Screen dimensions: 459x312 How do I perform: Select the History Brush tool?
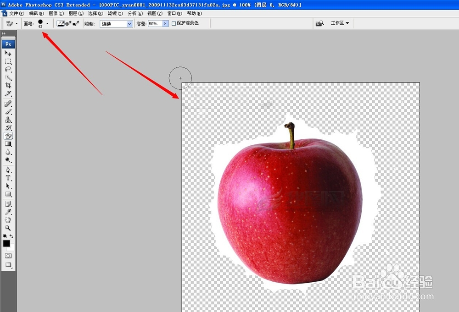tap(8, 128)
